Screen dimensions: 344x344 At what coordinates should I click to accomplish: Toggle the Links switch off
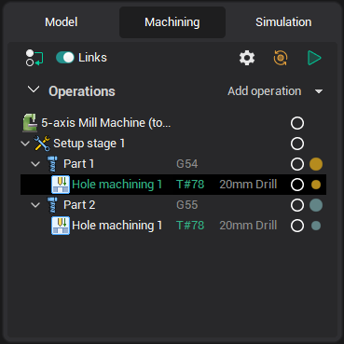pyautogui.click(x=65, y=58)
